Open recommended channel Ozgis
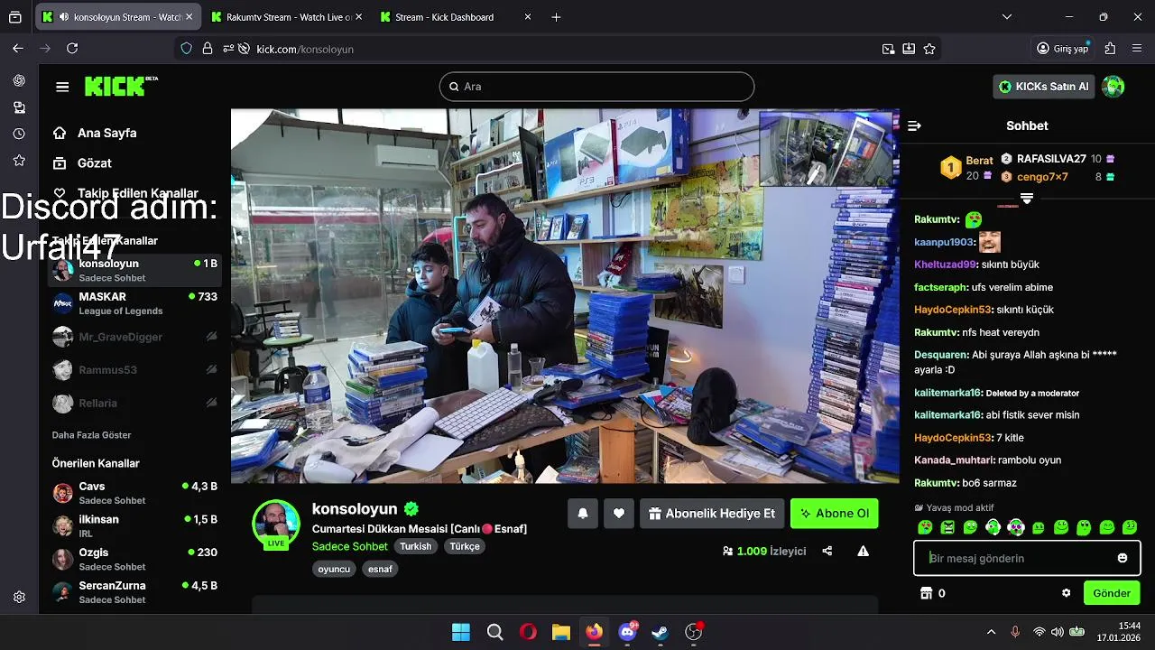This screenshot has height=650, width=1155. point(135,559)
